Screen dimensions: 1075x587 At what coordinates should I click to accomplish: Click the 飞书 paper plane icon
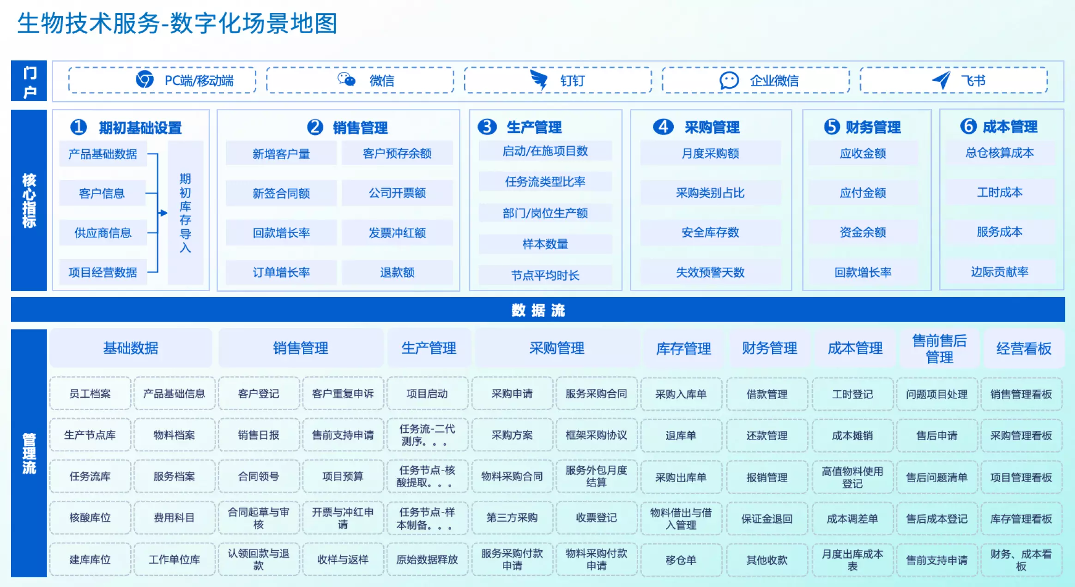click(941, 80)
